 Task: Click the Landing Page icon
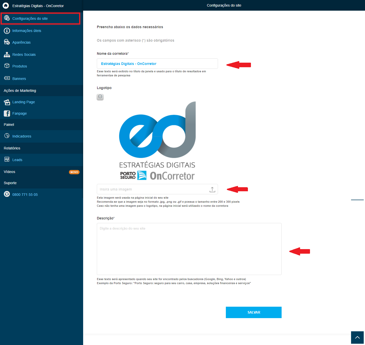tap(7, 102)
